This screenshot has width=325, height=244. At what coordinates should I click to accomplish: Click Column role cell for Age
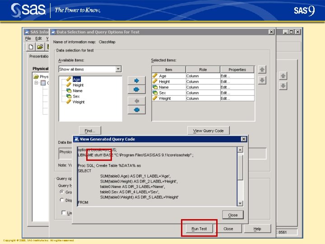point(203,76)
